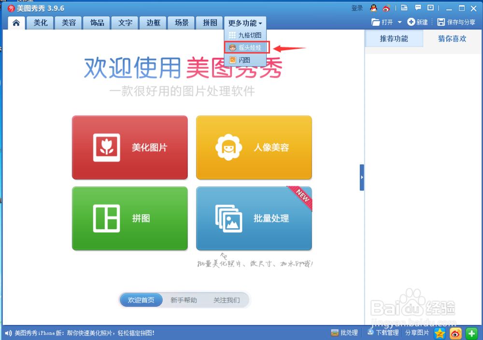The width and height of the screenshot is (483, 340).
Task: Open the feedback speech bubble icon
Action: click(418, 8)
